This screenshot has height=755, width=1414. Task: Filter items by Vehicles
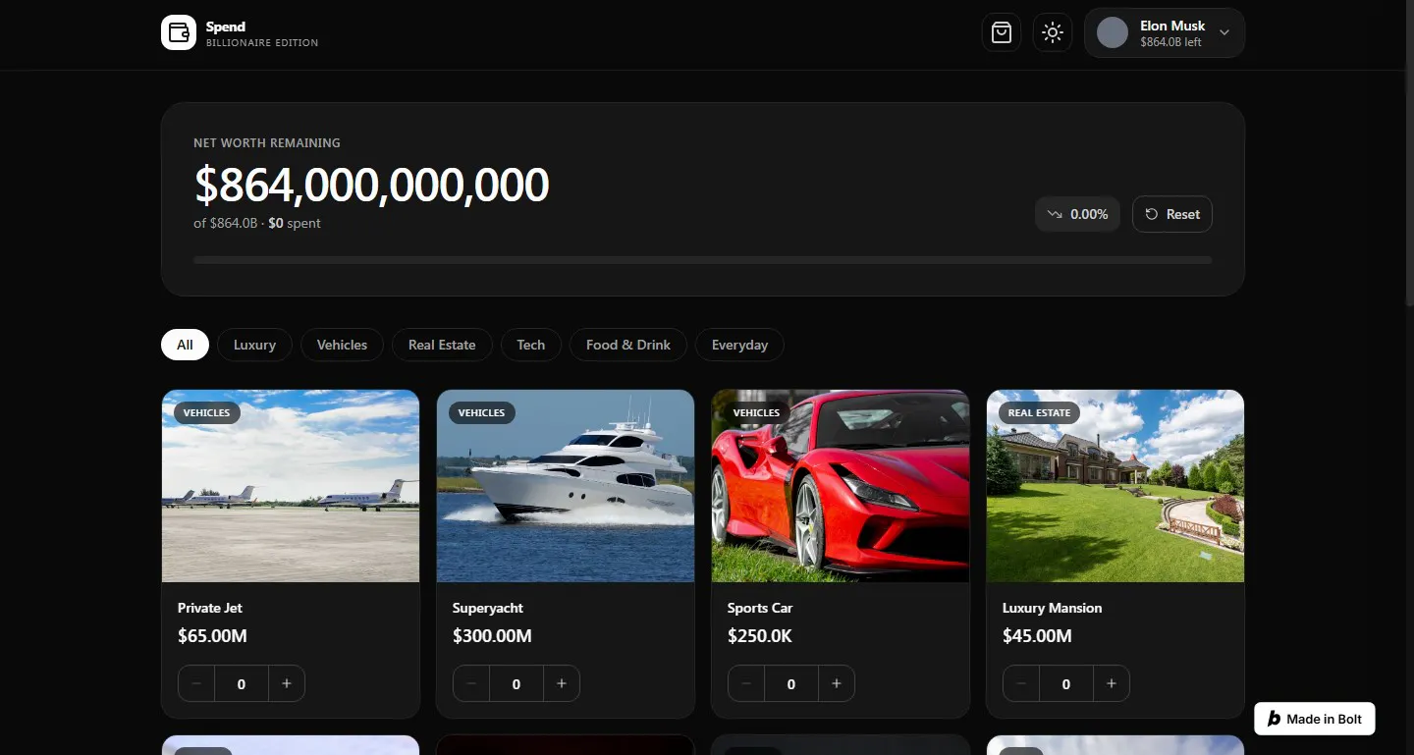(x=342, y=345)
